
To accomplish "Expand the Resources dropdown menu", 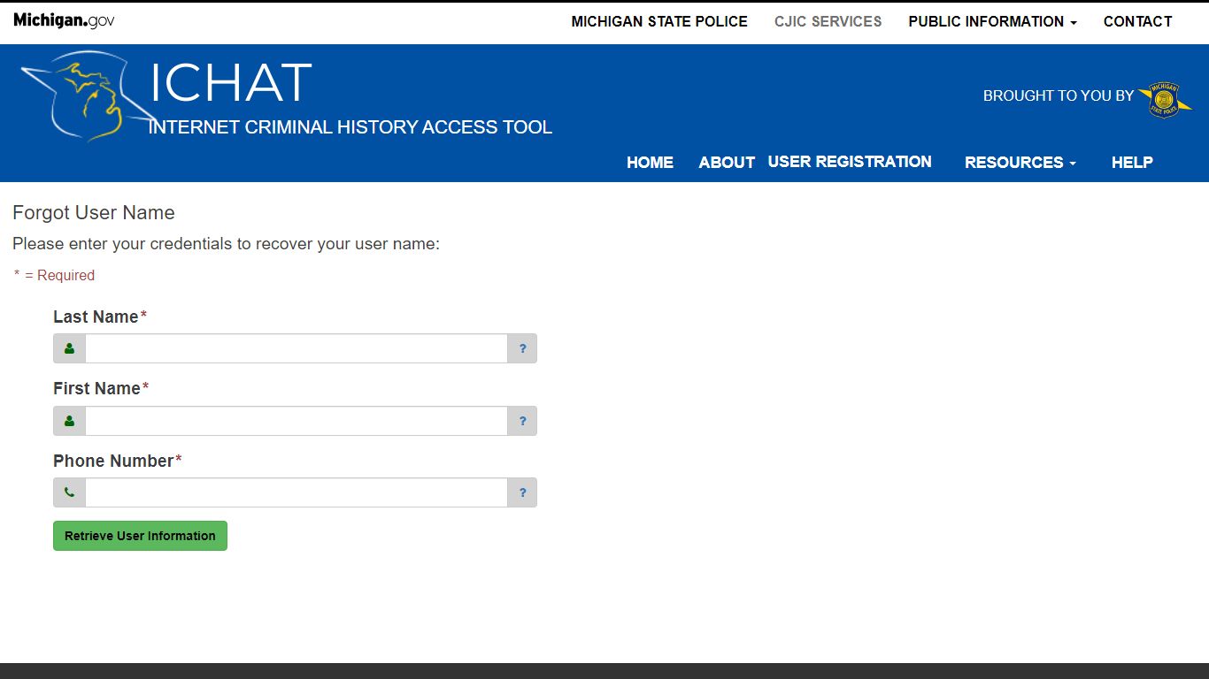I will click(x=1020, y=163).
